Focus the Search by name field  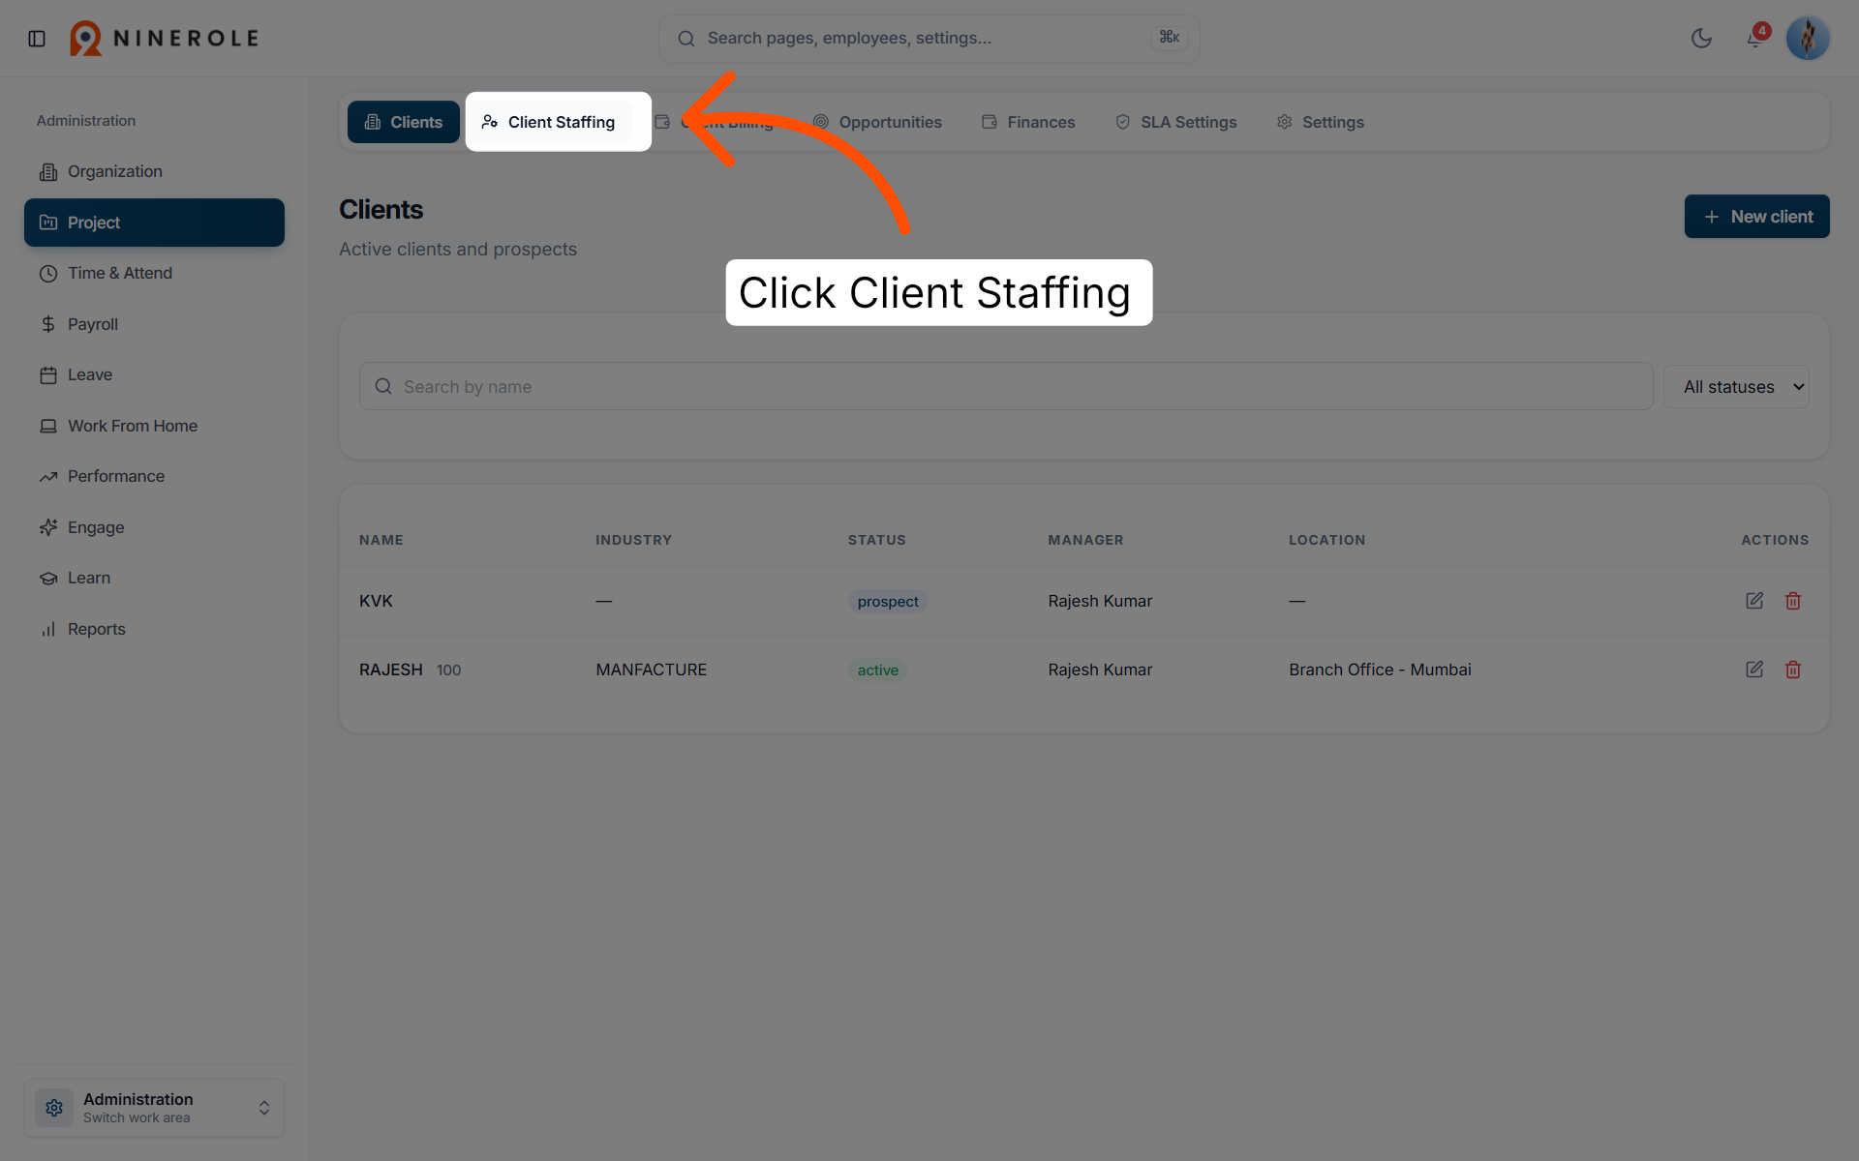coord(1005,386)
